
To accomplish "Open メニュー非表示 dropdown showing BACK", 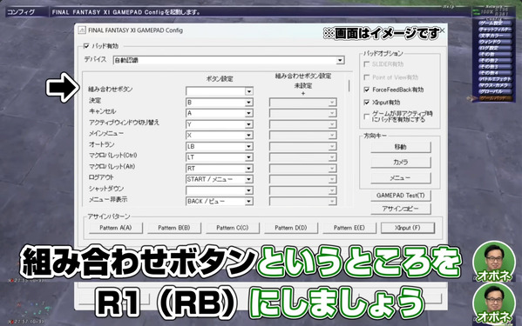I will tap(220, 201).
